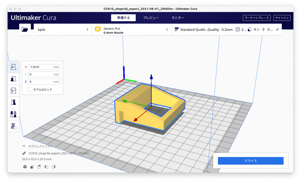
Task: Collapse the オブジェクトリスト panel
Action: pos(24,146)
